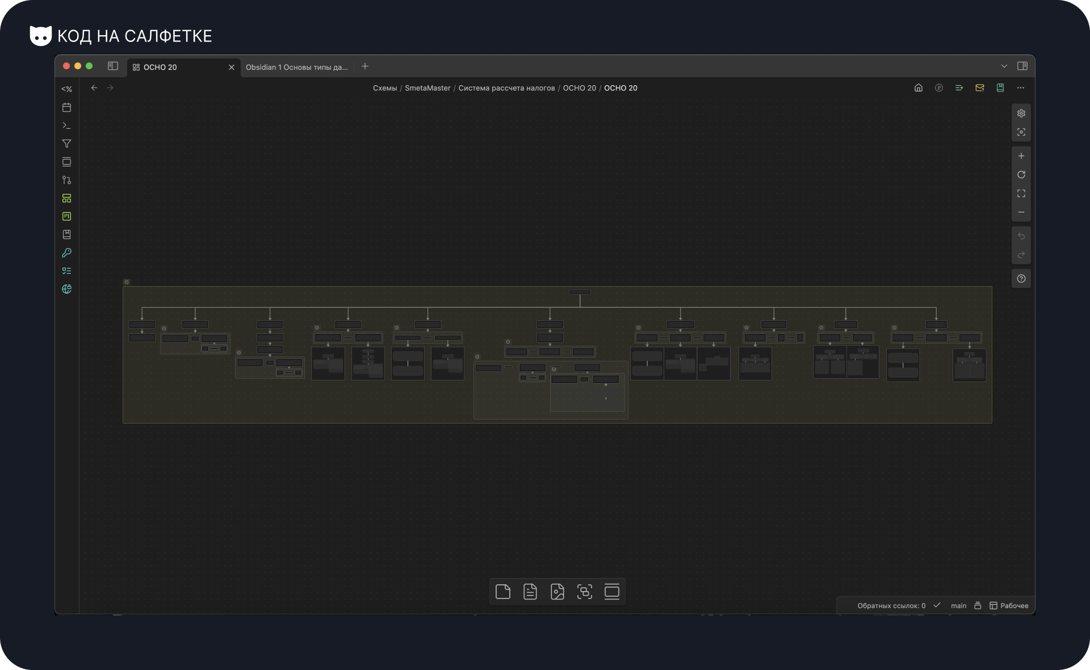
Task: Open more options three-dots menu
Action: point(1020,88)
